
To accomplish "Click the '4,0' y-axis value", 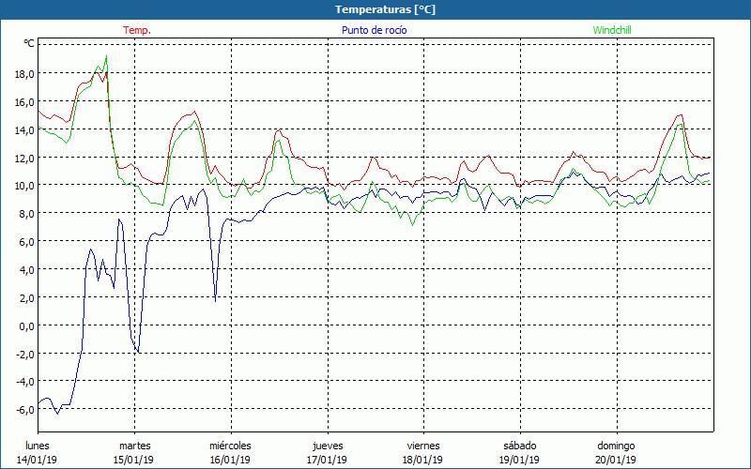I will click(x=27, y=269).
